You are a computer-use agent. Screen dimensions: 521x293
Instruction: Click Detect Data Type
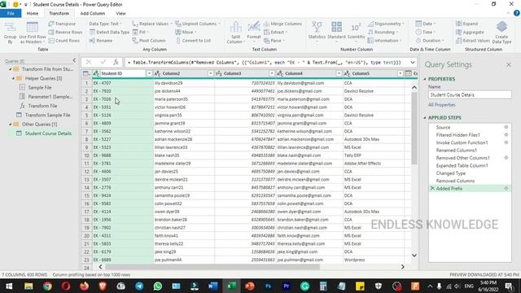(109, 32)
